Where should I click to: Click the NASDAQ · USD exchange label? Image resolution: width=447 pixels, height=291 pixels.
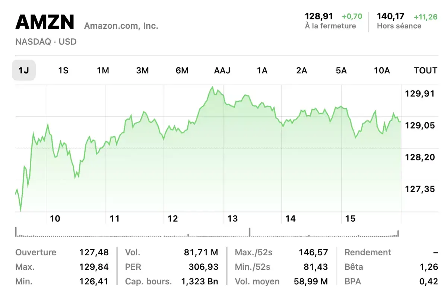(x=46, y=42)
